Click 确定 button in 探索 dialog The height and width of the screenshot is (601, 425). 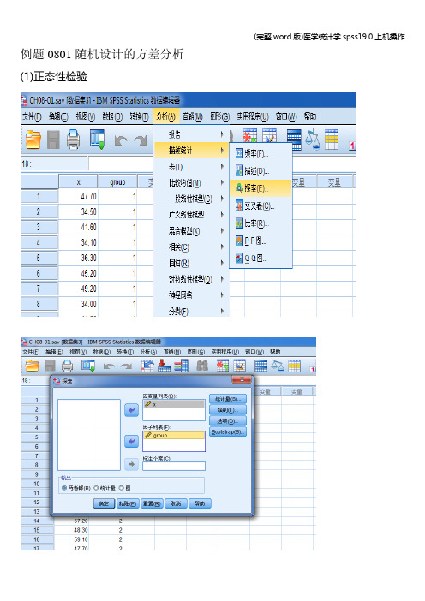click(x=104, y=503)
